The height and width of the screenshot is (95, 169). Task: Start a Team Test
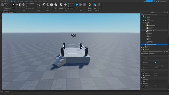(95, 6)
